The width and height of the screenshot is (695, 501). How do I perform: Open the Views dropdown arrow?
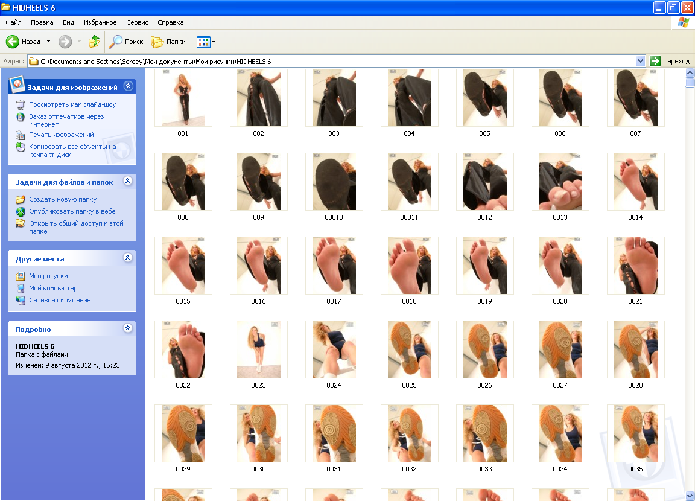click(x=214, y=42)
